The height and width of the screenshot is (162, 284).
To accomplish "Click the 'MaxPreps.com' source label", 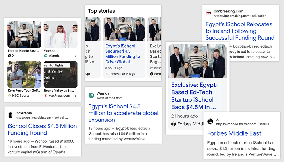I will coord(59,95).
